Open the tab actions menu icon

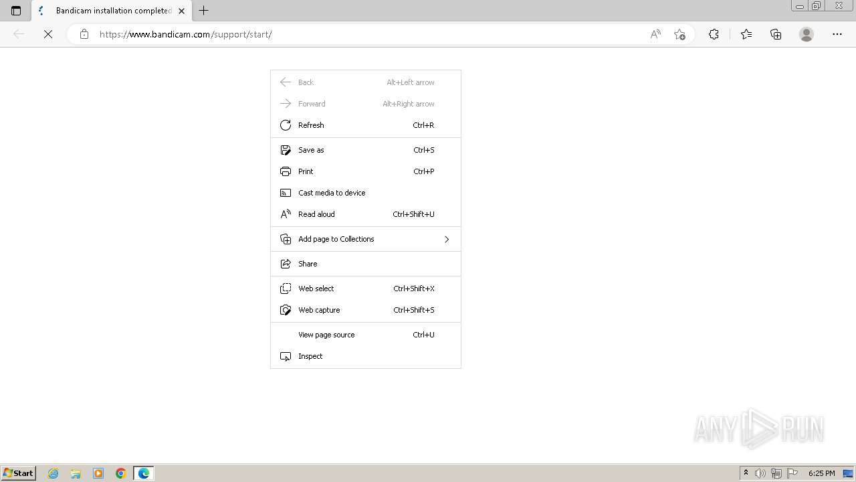coord(16,11)
